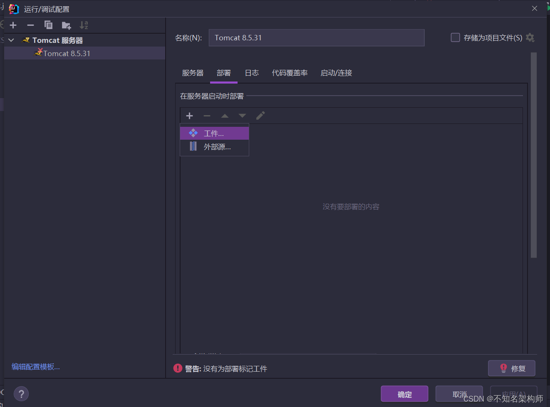Enable the 存储为项目文件 checkbox
Screen dimensions: 550x407
click(455, 37)
